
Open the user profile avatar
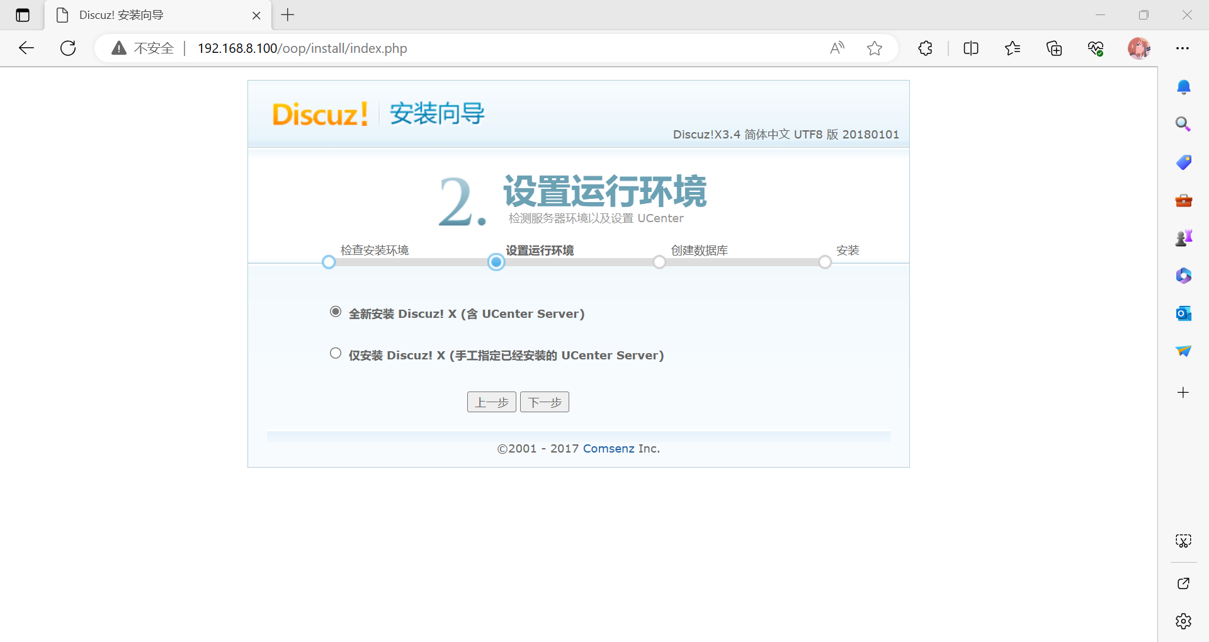click(x=1139, y=48)
